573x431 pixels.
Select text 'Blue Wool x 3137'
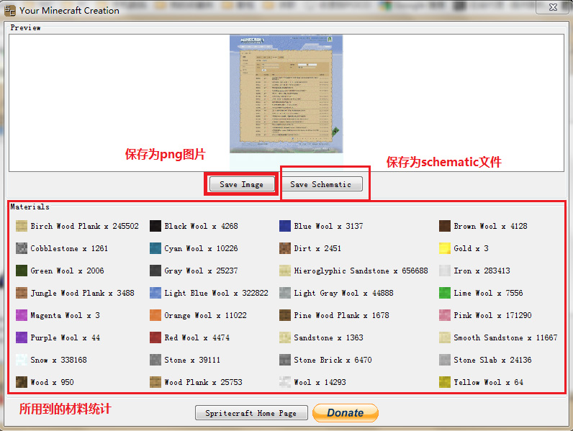point(328,226)
